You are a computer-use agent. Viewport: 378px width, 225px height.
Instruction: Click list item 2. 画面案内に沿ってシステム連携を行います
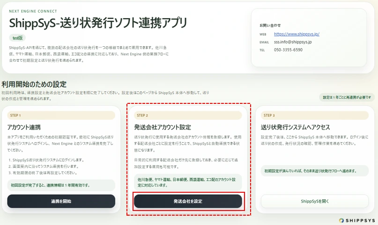tap(44, 166)
